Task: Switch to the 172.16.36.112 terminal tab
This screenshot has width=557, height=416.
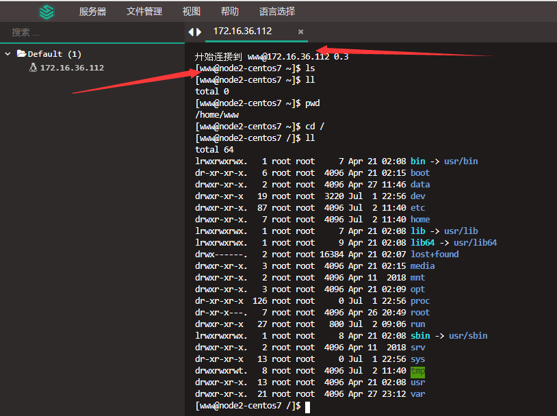Action: 242,31
